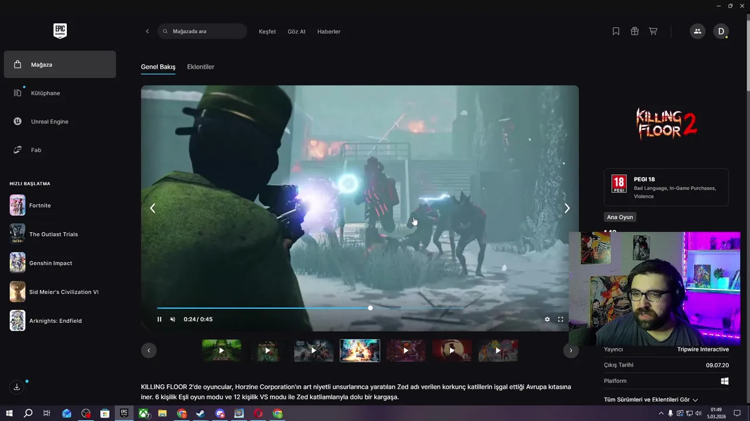Open the profile avatar D

(x=721, y=32)
